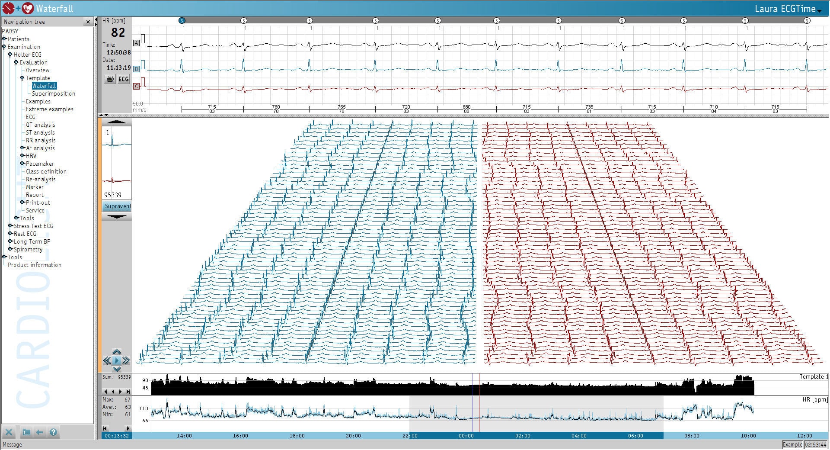Click the 00:13:32 time display field
The width and height of the screenshot is (830, 450).
pyautogui.click(x=116, y=436)
